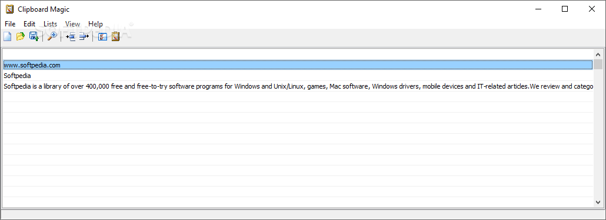The image size is (606, 220).
Task: Open the Edit menu
Action: click(29, 24)
